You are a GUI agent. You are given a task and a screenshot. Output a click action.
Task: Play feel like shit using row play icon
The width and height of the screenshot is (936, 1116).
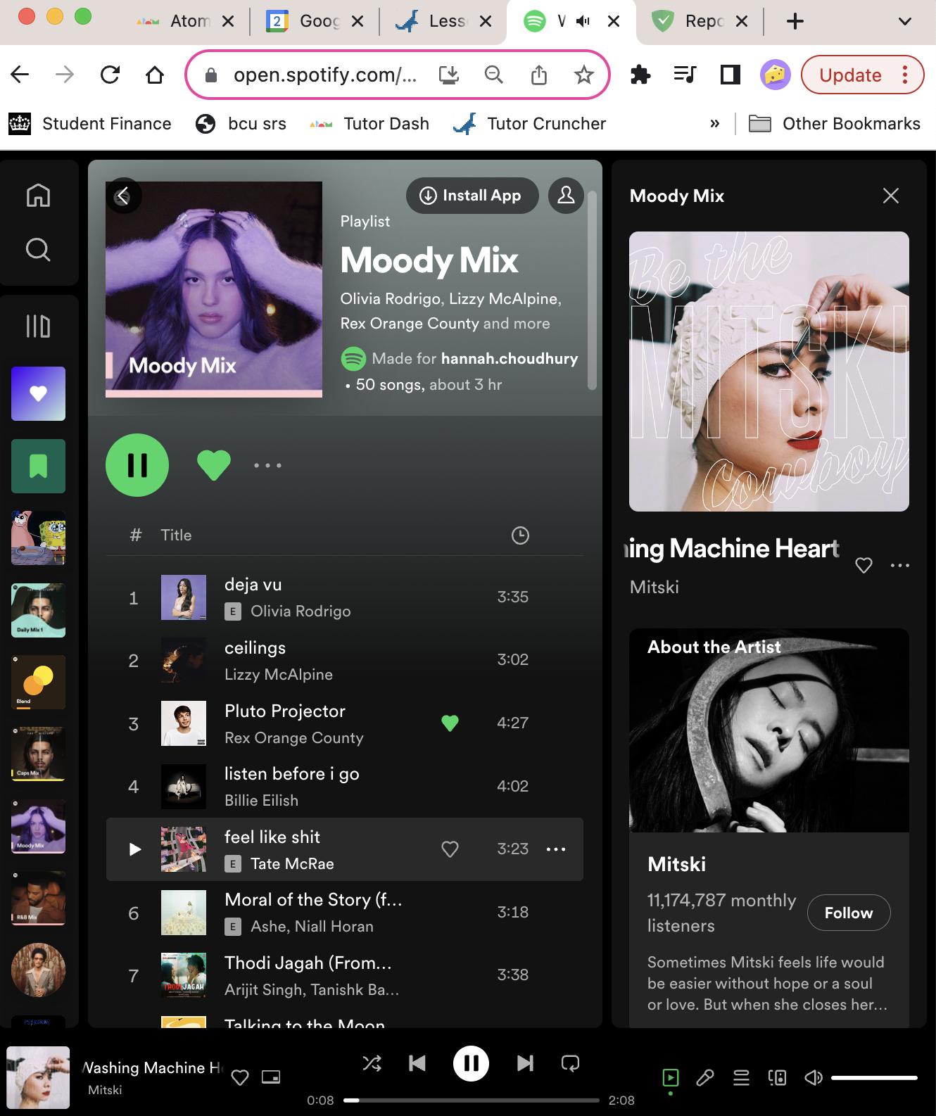click(134, 849)
